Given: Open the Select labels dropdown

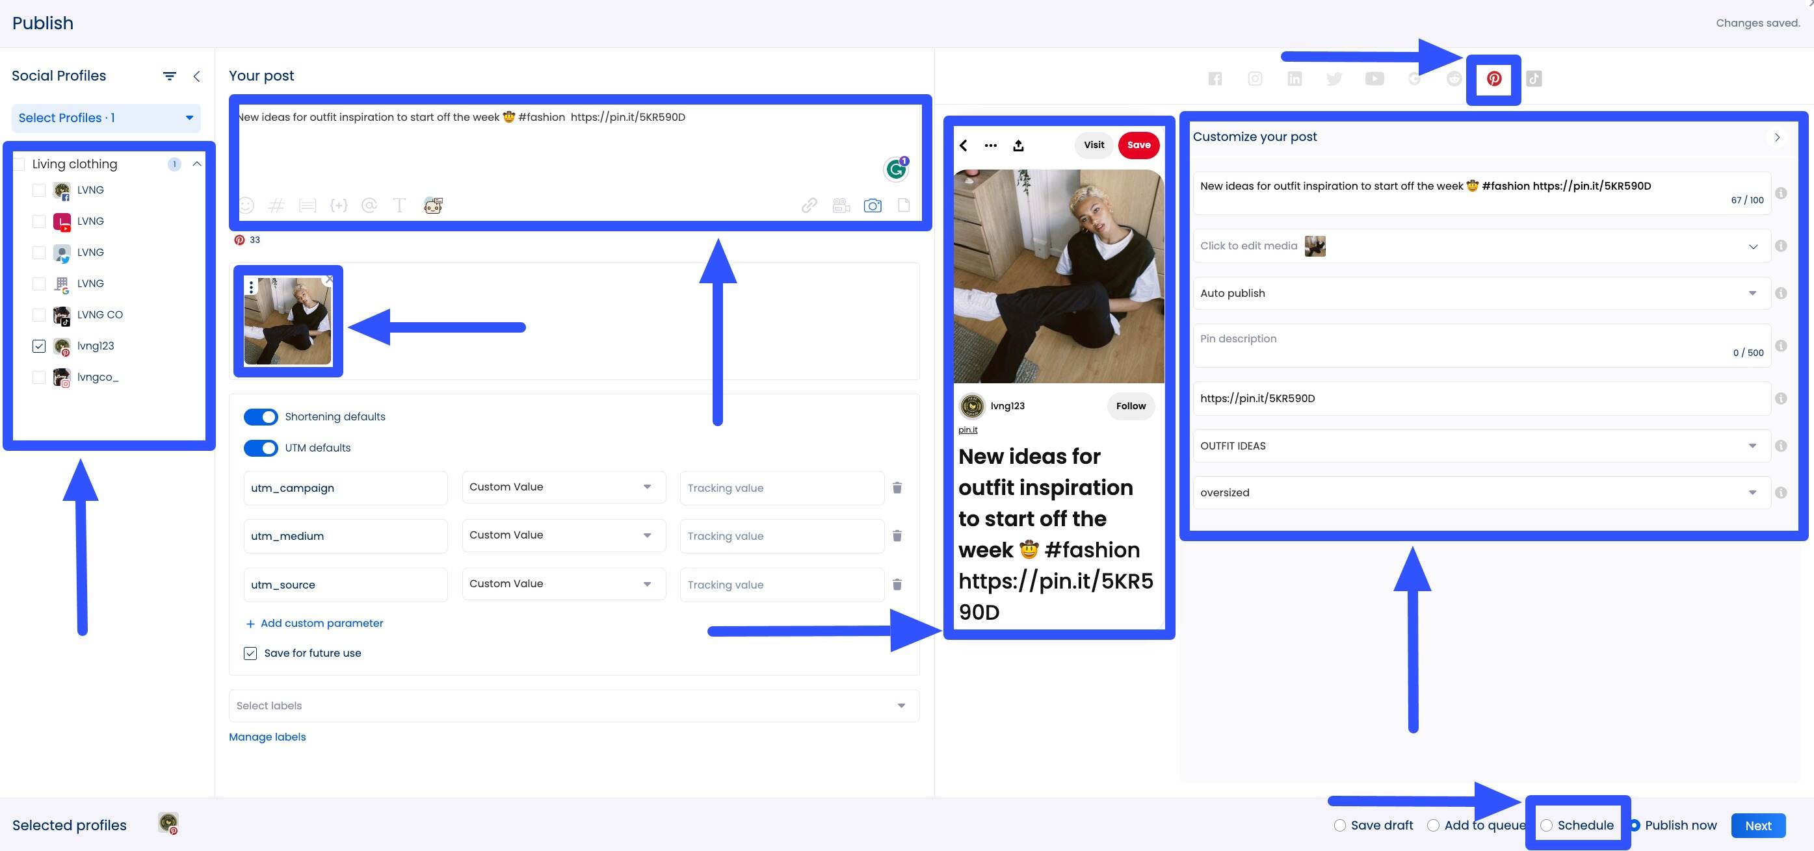Looking at the screenshot, I should click(x=574, y=705).
